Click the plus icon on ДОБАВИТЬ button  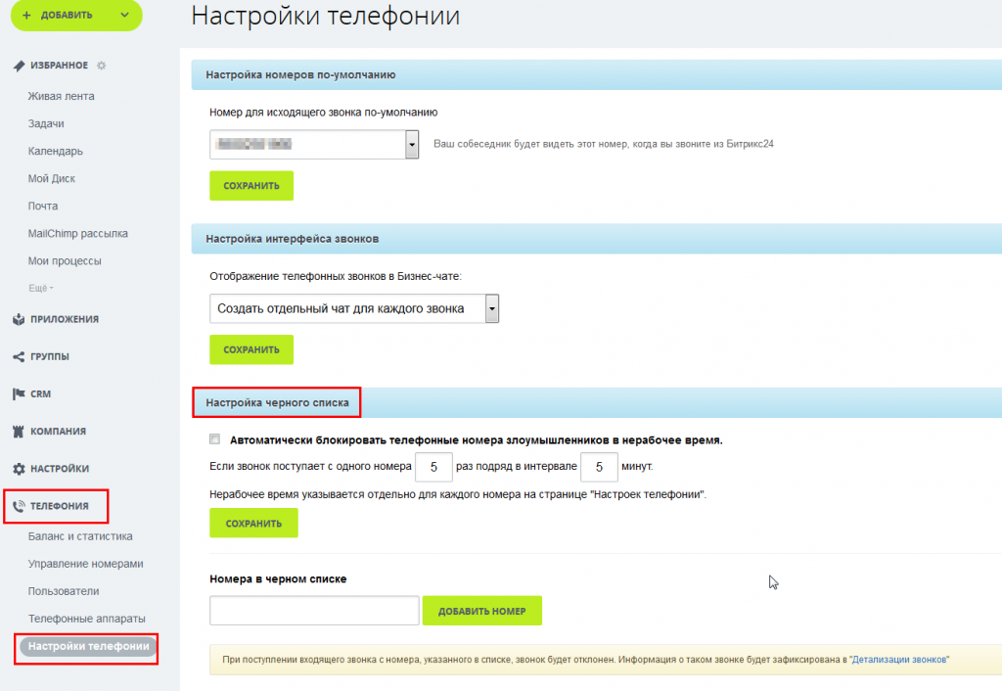point(26,15)
